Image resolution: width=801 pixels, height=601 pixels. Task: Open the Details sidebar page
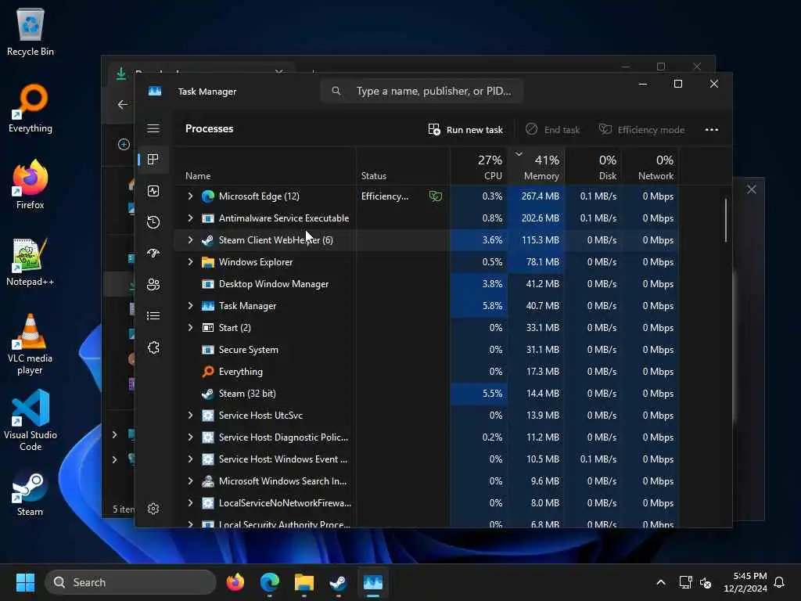[153, 316]
